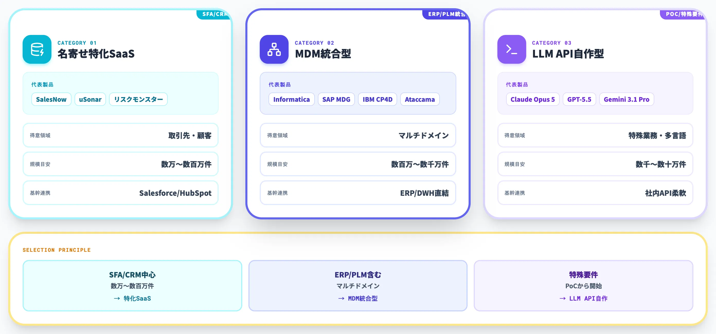Click the MDM統合型 heading
Viewport: 716px width, 334px height.
(x=323, y=54)
